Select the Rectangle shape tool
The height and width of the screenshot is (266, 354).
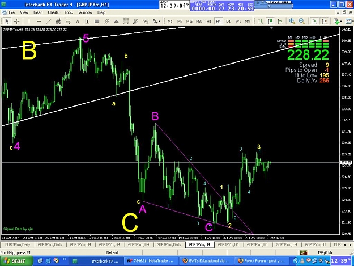pos(97,21)
